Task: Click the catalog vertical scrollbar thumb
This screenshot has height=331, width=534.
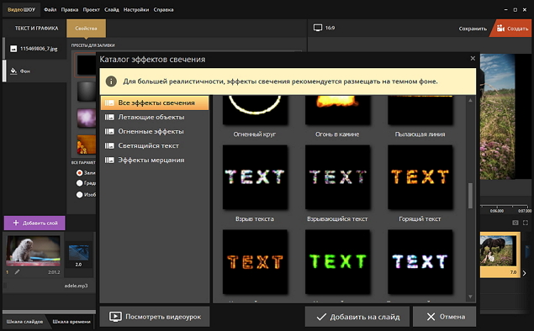Action: click(470, 196)
